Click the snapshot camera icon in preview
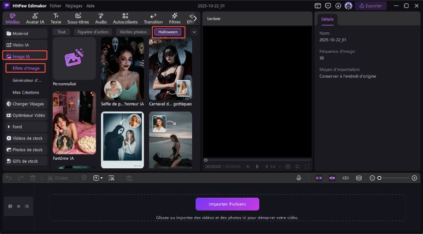This screenshot has height=234, width=423. [x=288, y=166]
